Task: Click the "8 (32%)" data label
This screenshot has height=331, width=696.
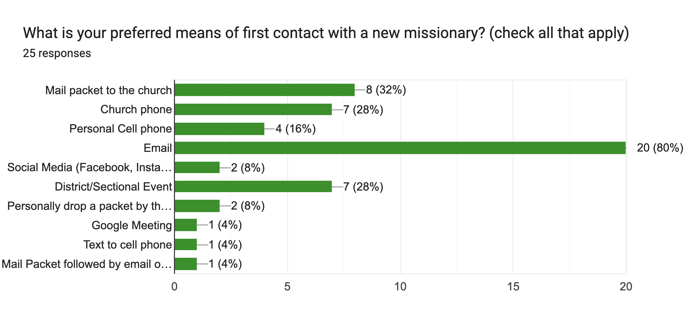Action: 386,90
